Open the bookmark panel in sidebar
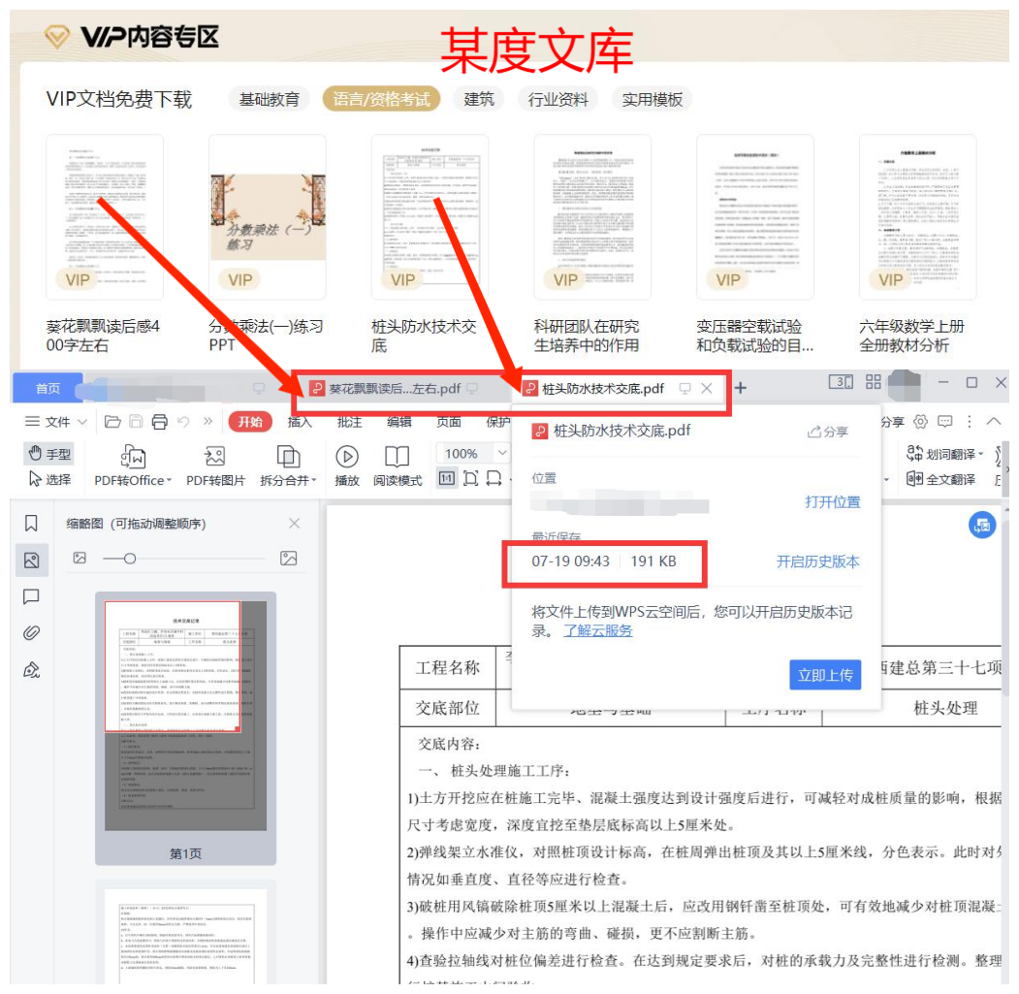This screenshot has width=1019, height=994. pyautogui.click(x=31, y=524)
